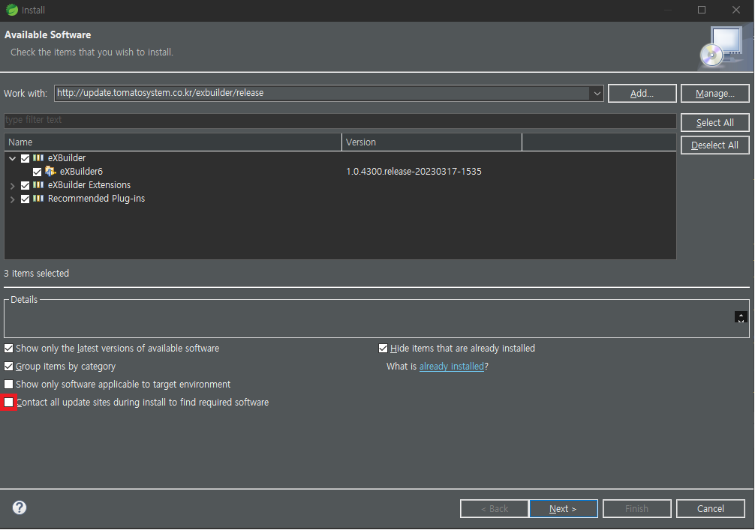Select the eXBuilder Extensions row label

pos(89,184)
